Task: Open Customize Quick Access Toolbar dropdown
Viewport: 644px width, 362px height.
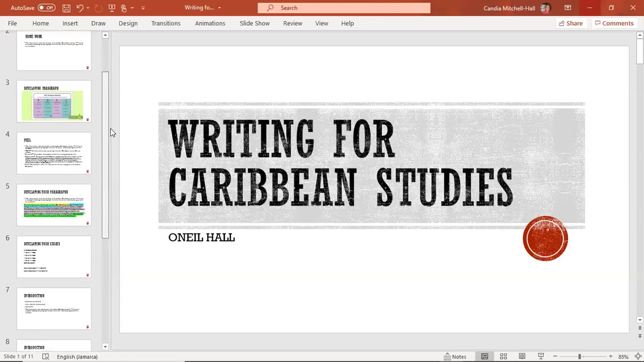Action: 143,8
